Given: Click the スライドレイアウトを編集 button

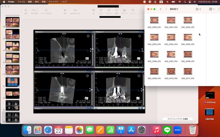Looking at the screenshot, I should tap(177, 119).
